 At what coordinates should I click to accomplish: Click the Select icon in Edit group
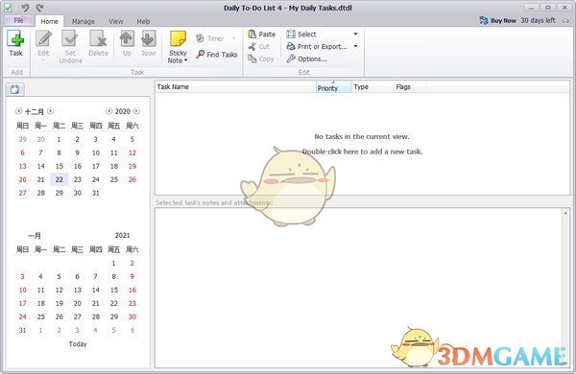click(291, 35)
